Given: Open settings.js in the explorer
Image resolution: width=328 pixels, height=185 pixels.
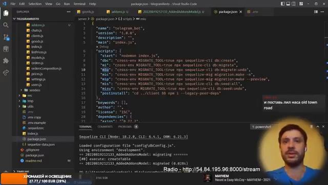Looking at the screenshot, I should (38, 79).
